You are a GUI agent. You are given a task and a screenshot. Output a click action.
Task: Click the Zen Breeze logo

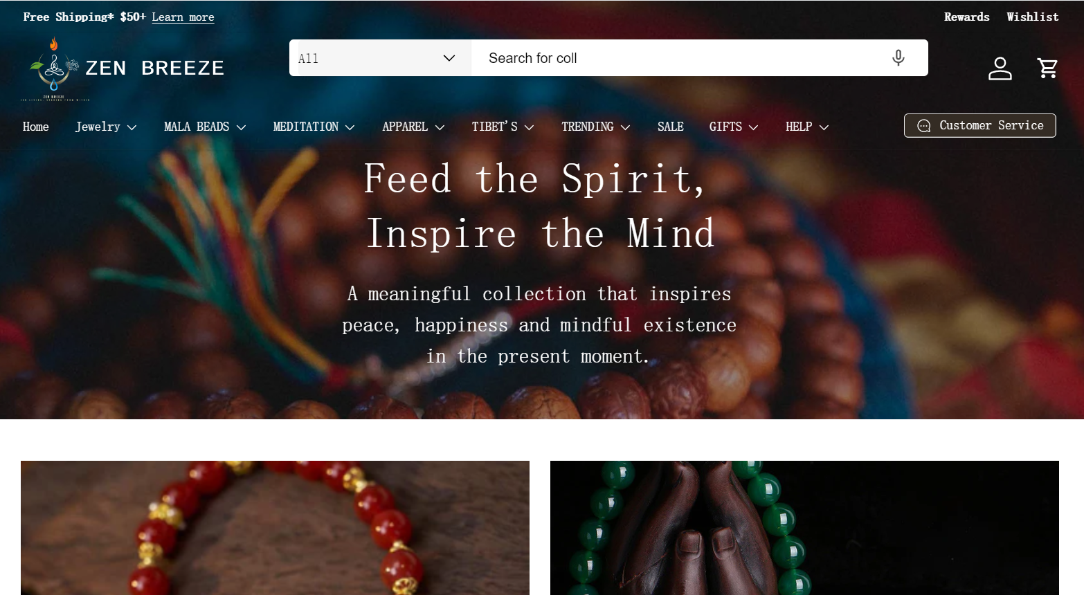(x=123, y=68)
